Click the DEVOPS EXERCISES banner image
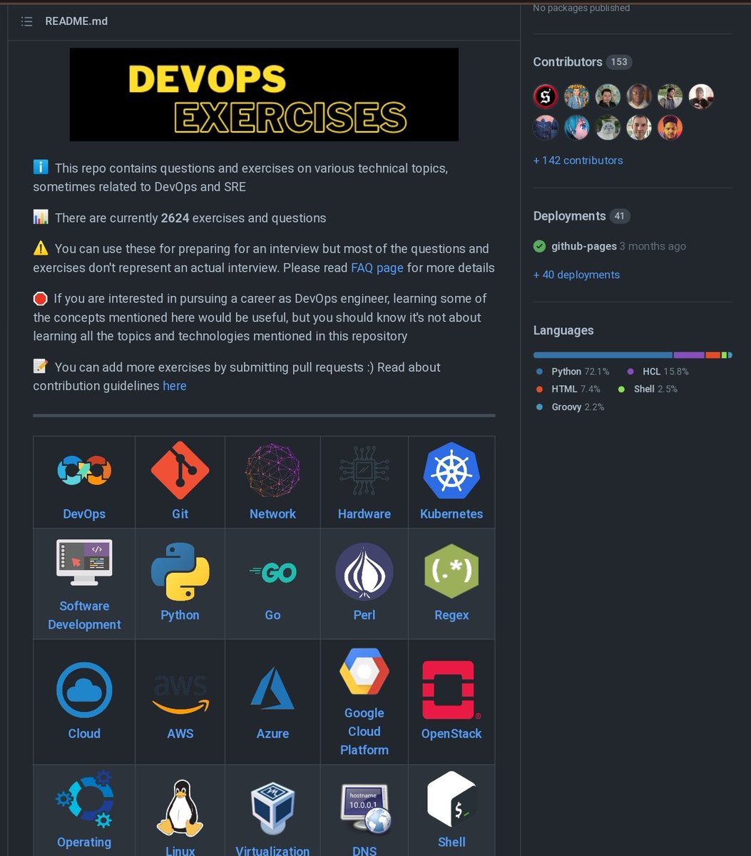Viewport: 751px width, 856px height. click(x=264, y=95)
